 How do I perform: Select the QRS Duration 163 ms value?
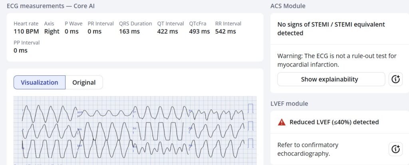point(129,31)
